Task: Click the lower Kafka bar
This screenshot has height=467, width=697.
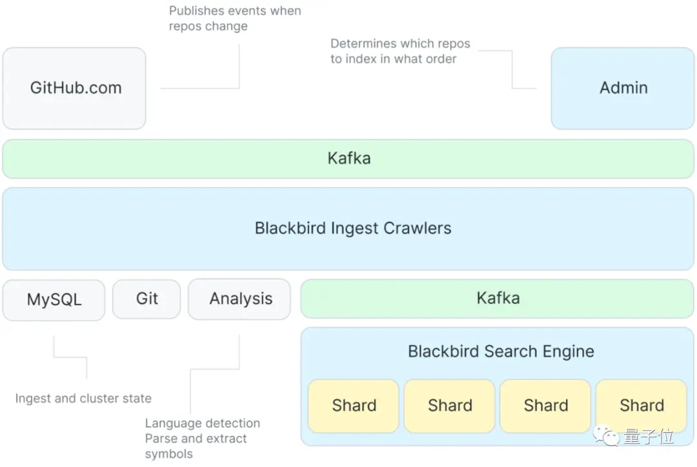Action: click(498, 299)
